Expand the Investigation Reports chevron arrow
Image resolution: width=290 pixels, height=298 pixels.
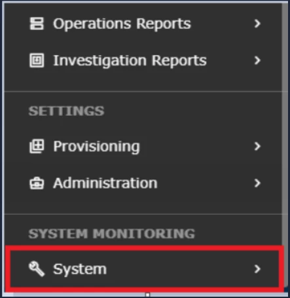pyautogui.click(x=257, y=60)
